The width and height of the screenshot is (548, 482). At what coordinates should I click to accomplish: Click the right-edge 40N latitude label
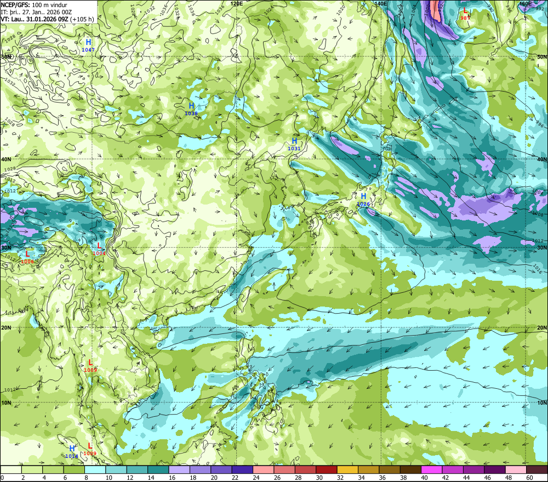(x=542, y=159)
